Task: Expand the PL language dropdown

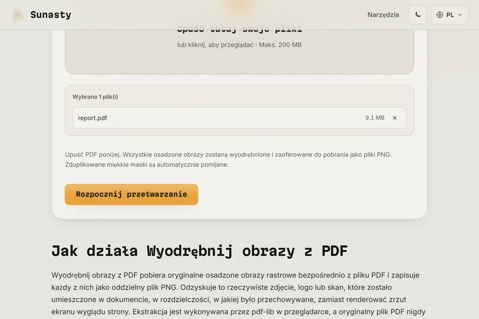Action: (x=449, y=15)
